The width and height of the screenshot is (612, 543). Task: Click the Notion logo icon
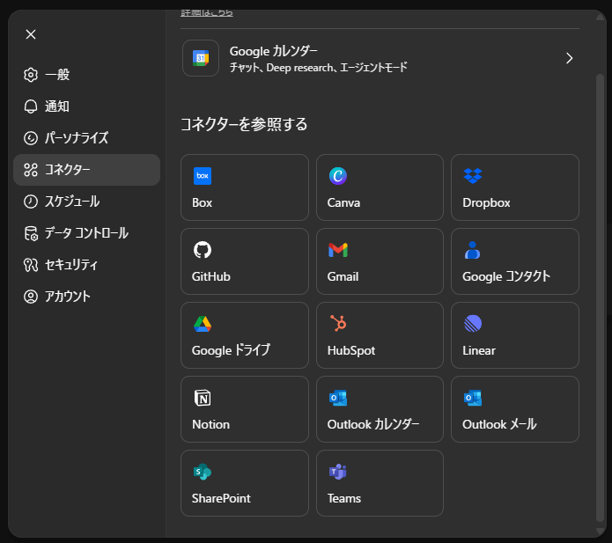203,398
